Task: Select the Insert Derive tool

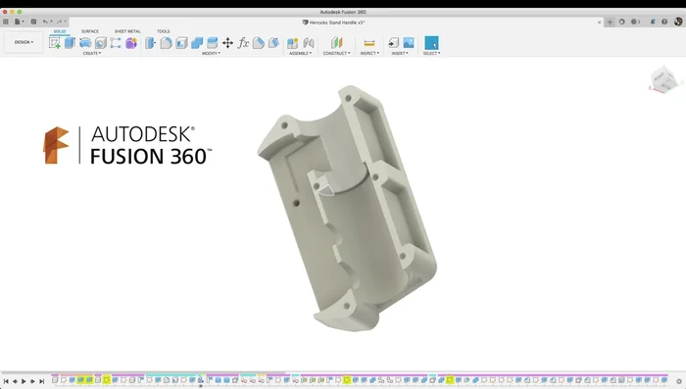Action: [x=393, y=43]
